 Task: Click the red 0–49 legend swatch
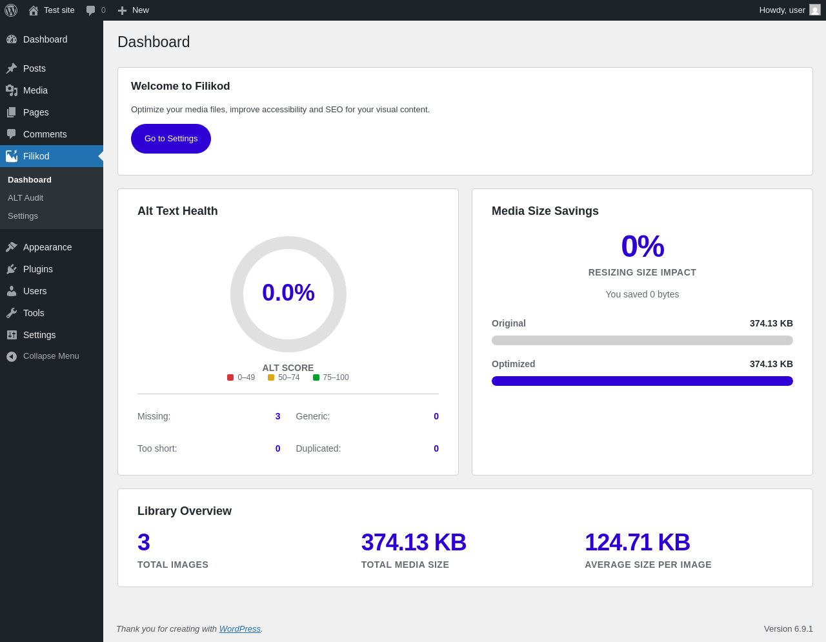(x=230, y=377)
